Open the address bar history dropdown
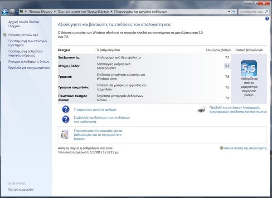The image size is (272, 198). [229, 12]
